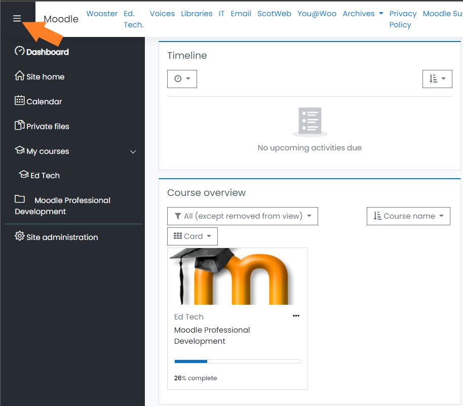The width and height of the screenshot is (463, 406).
Task: Open the Timeline sort order dropdown
Action: (x=437, y=79)
